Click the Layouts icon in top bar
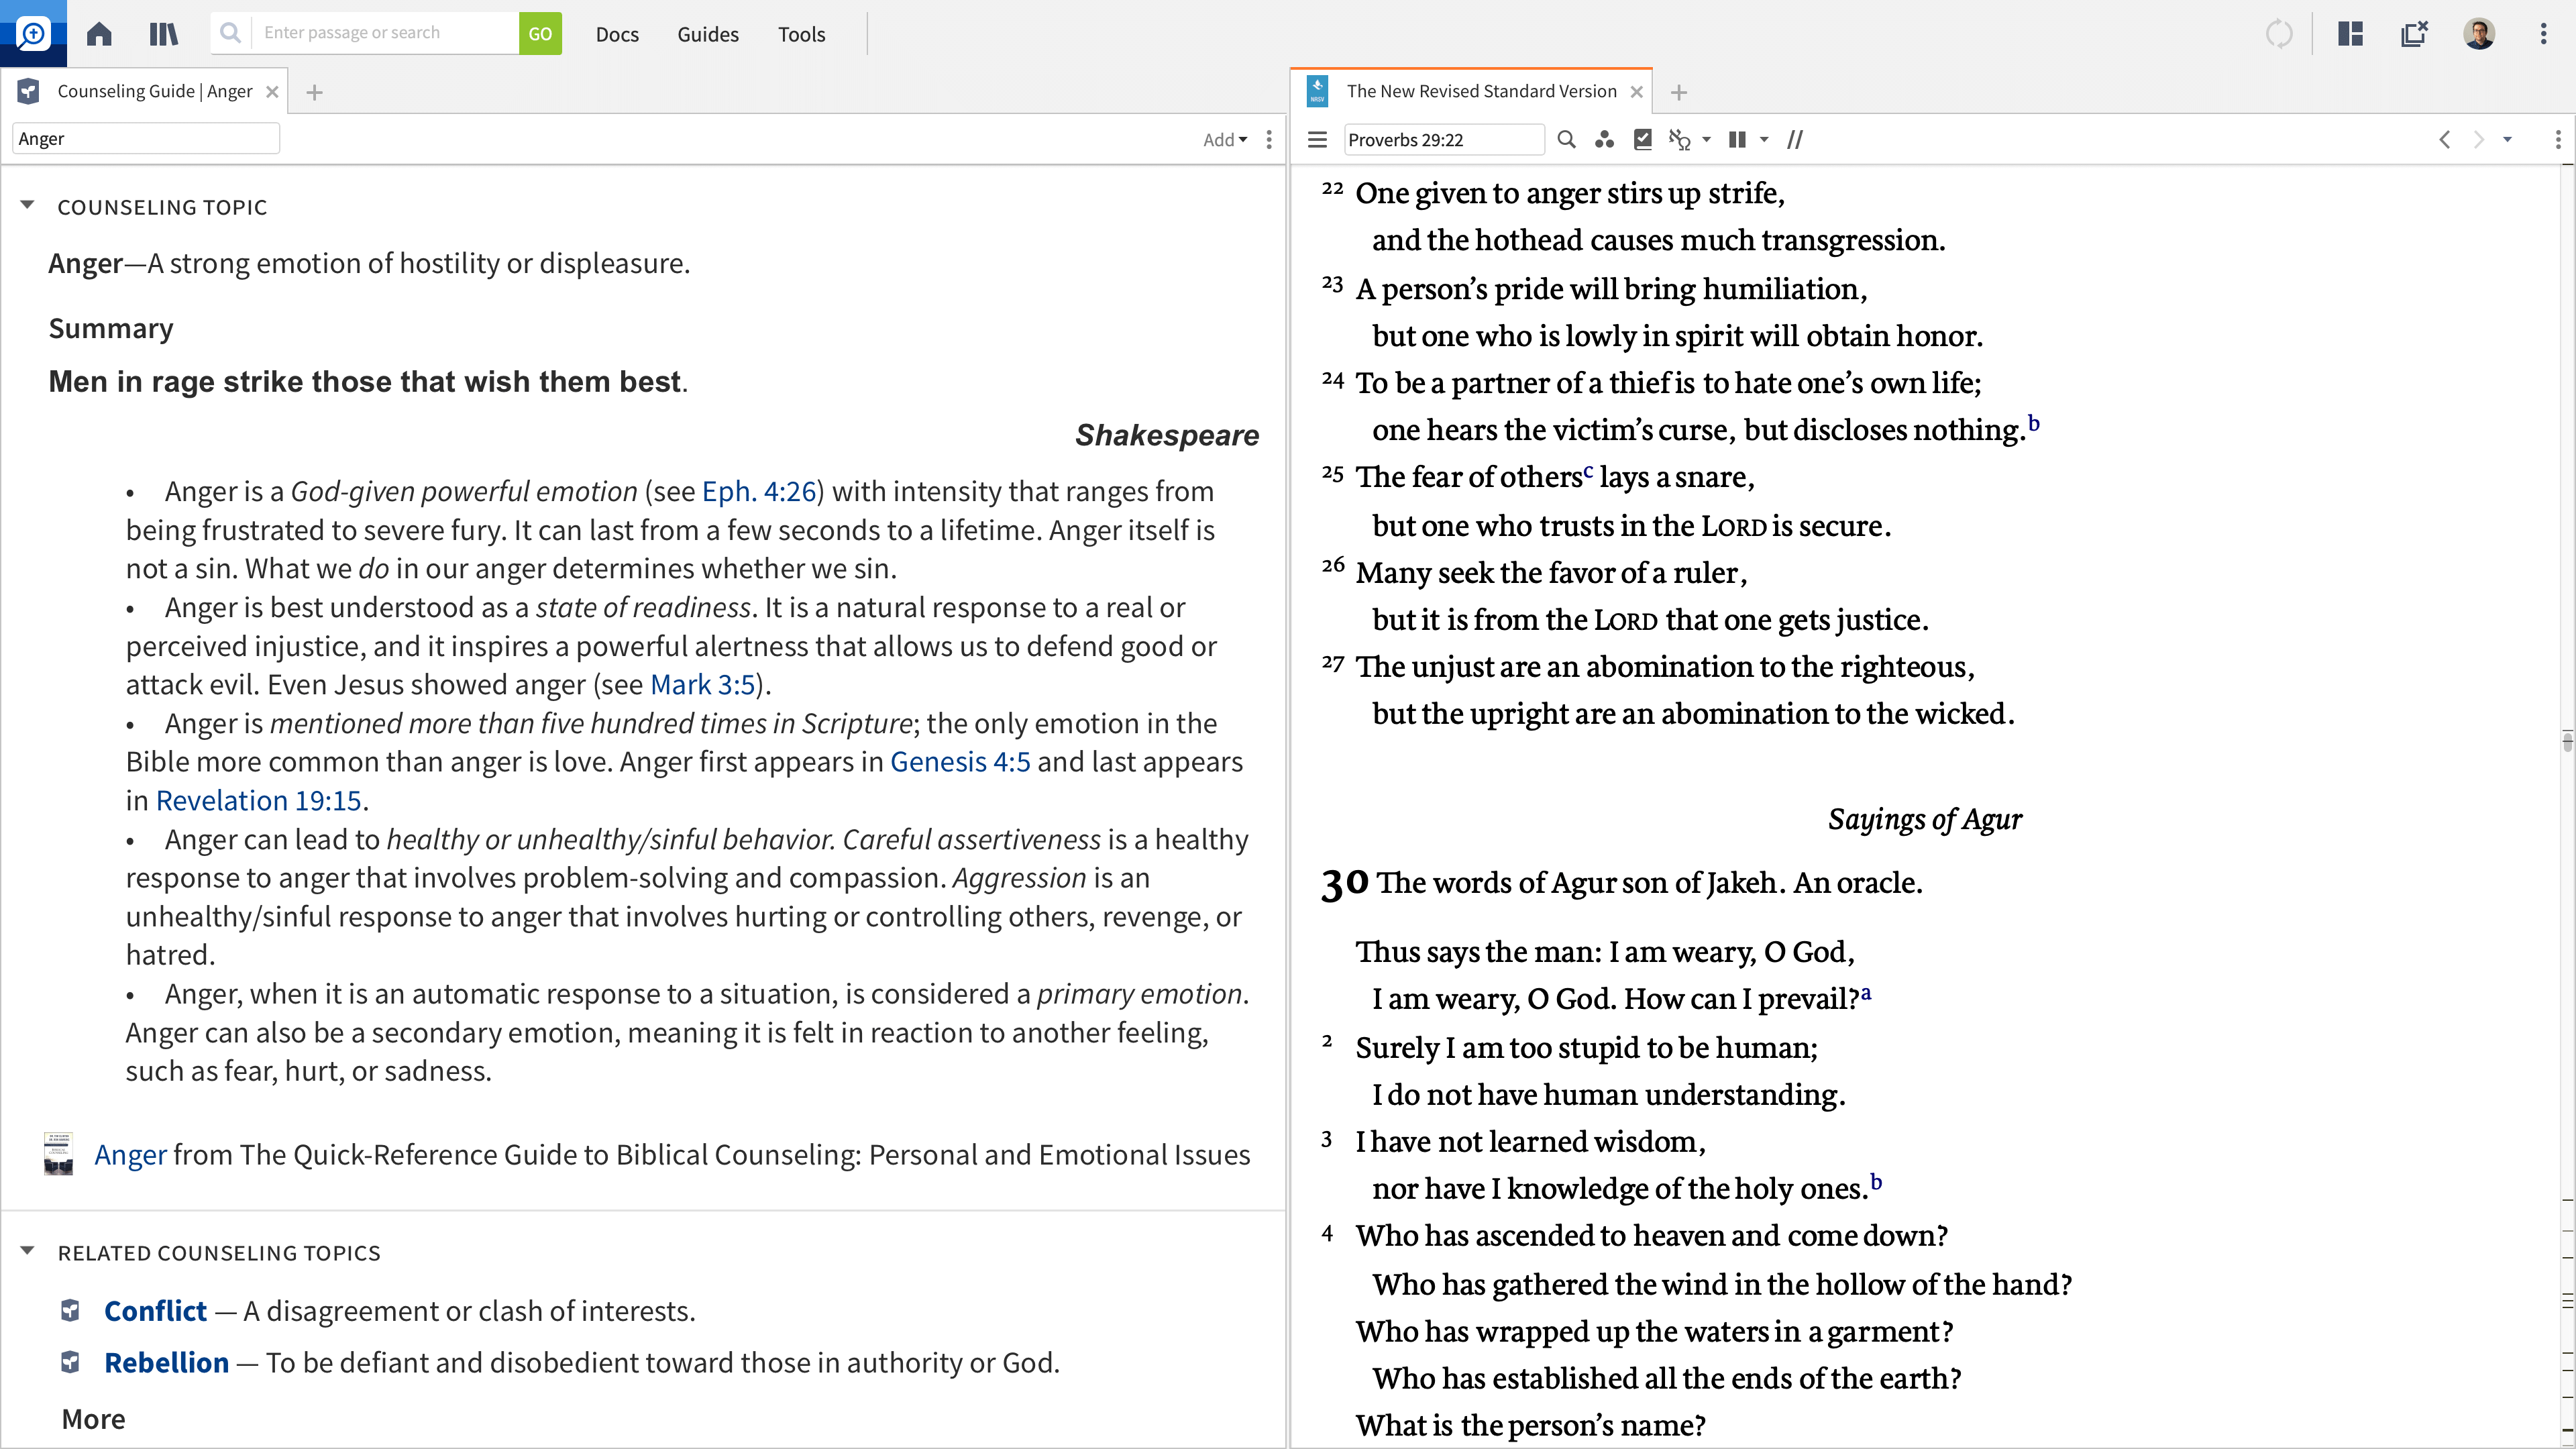This screenshot has width=2576, height=1449. (2350, 34)
